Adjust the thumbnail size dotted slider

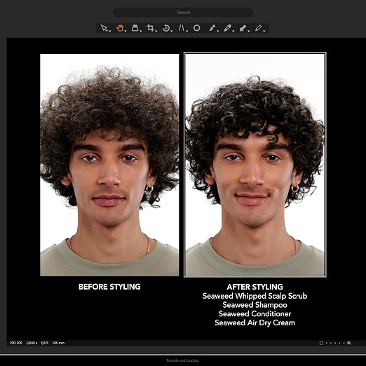pos(335,343)
